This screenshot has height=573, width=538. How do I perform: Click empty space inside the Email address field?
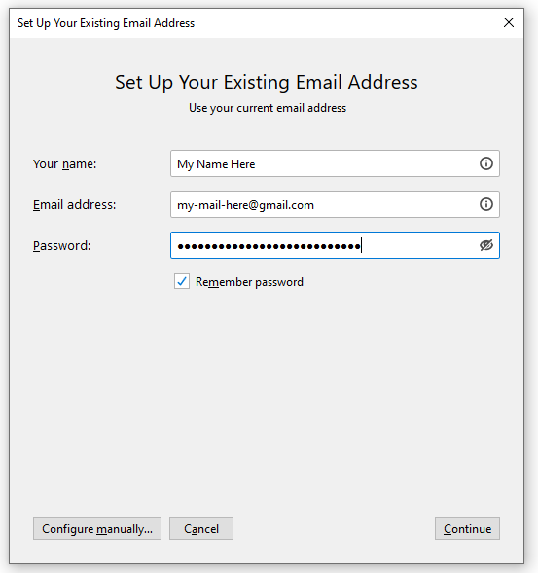(x=395, y=204)
